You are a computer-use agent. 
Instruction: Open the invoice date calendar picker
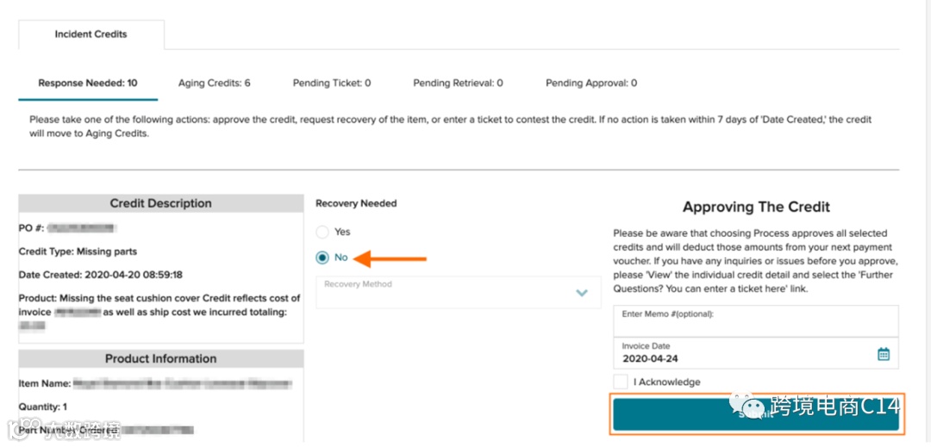(883, 354)
